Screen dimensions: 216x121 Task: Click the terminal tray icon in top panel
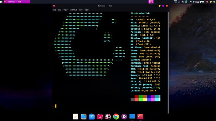(x=175, y=2)
